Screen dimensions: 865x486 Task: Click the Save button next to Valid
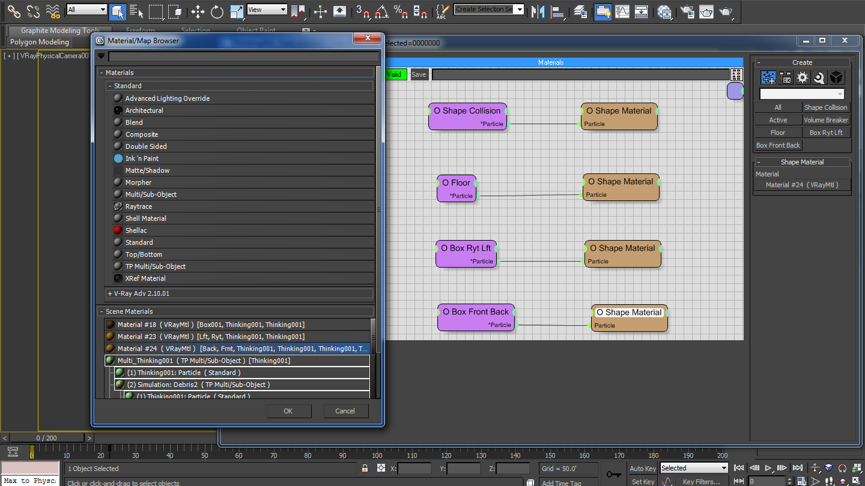click(419, 74)
